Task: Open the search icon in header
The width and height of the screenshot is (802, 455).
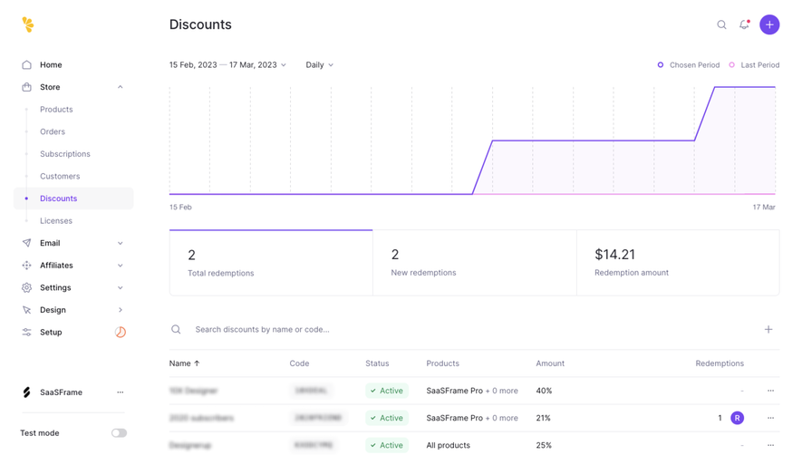Action: tap(721, 24)
